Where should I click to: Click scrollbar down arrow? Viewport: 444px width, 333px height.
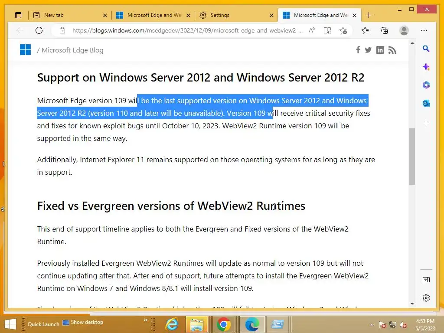pyautogui.click(x=412, y=304)
